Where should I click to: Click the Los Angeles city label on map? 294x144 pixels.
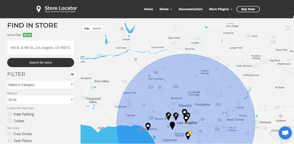187,123
